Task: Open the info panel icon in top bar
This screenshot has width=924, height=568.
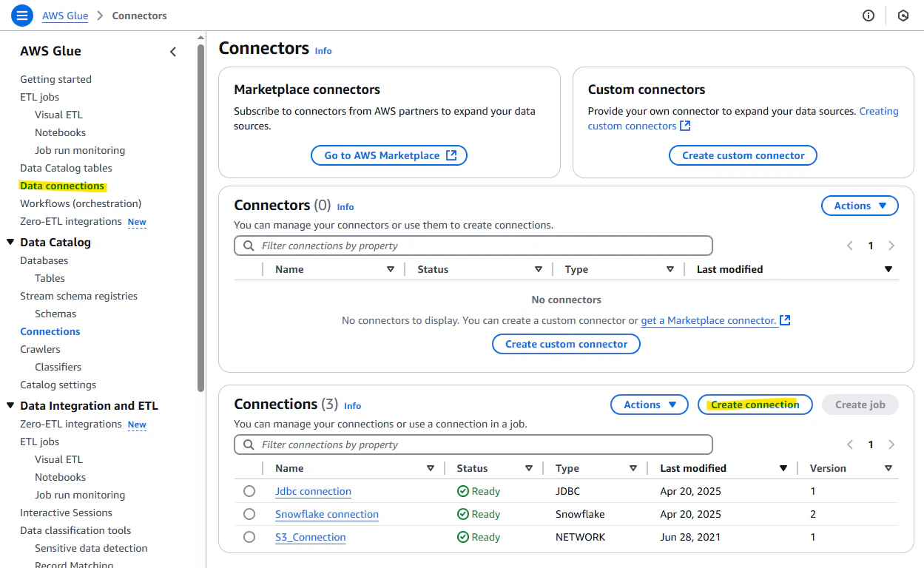Action: click(869, 16)
